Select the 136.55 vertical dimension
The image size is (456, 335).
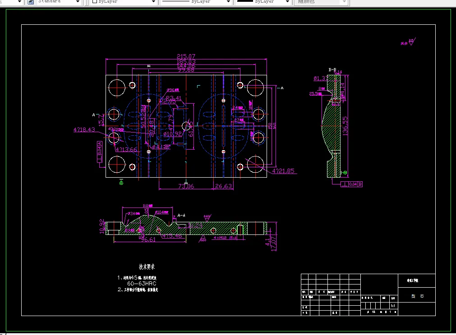[x=345, y=126]
